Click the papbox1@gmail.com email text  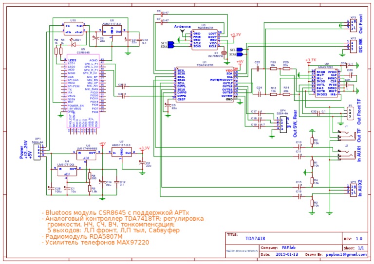point(347,254)
